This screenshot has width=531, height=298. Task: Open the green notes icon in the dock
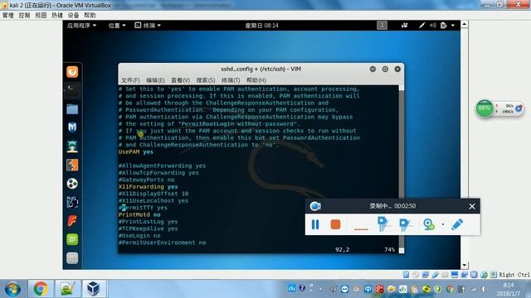tap(72, 239)
